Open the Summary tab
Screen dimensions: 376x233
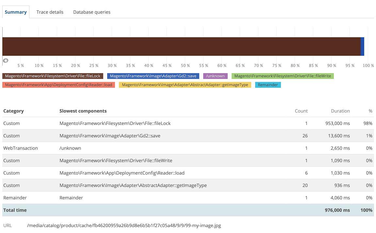(x=16, y=12)
